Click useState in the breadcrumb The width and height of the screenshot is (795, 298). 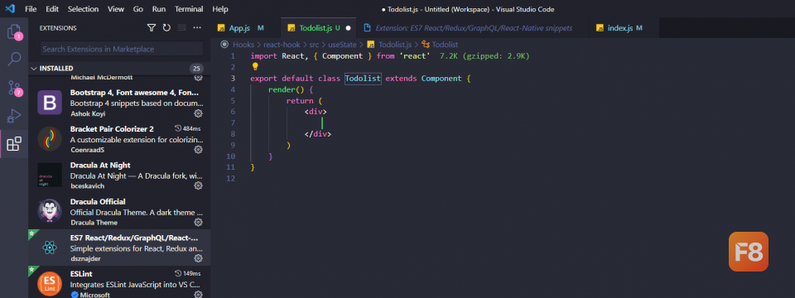(342, 45)
